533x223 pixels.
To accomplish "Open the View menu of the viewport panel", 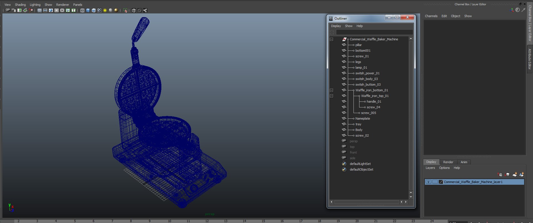I will coord(7,5).
